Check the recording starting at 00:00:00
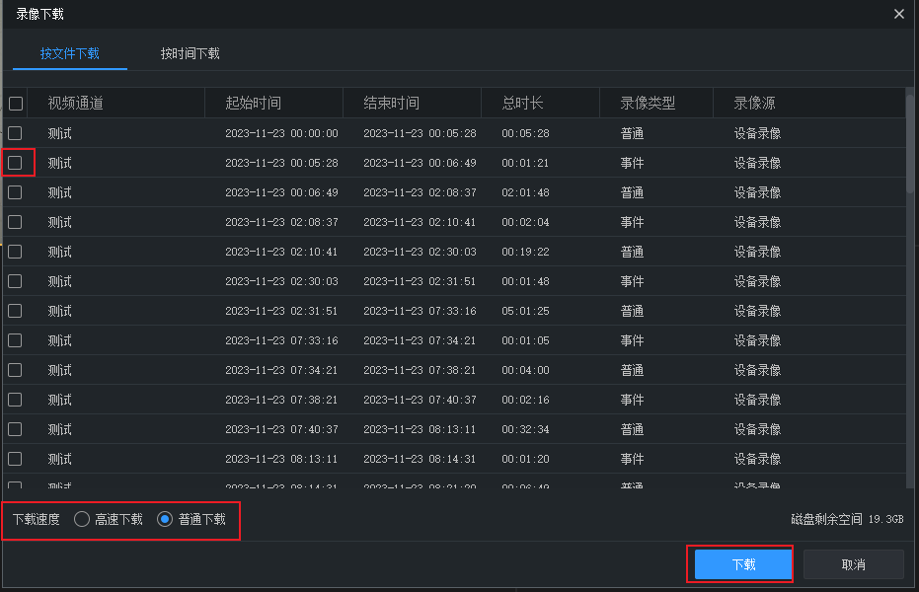Screen dimensions: 919x592 click(15, 133)
